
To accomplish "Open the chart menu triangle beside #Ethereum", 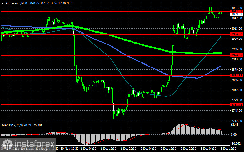I will [3, 3].
